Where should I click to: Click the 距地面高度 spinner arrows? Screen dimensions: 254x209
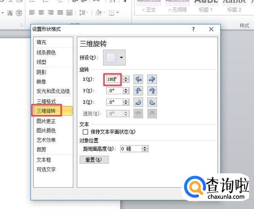tap(145, 149)
